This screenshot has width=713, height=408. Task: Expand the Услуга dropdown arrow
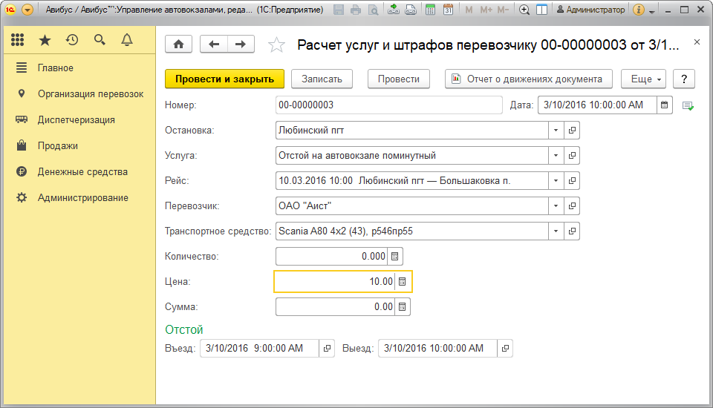click(x=556, y=156)
